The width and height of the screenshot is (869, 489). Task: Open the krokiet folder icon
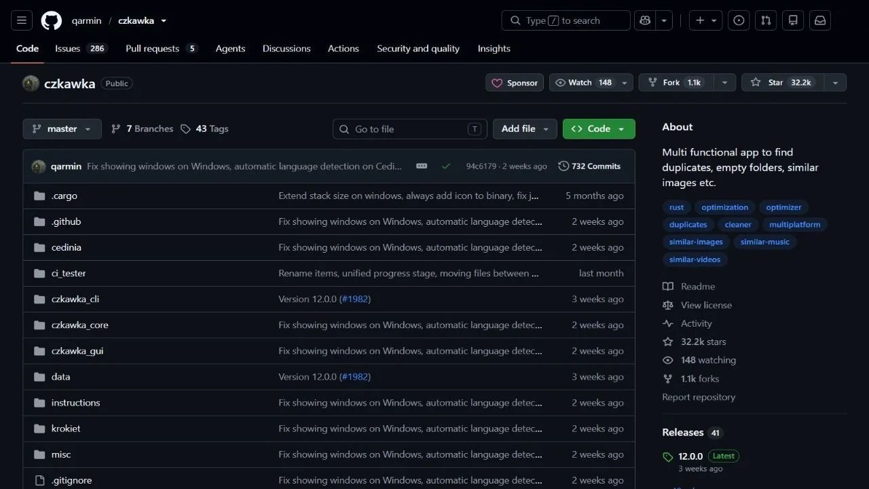pos(39,429)
